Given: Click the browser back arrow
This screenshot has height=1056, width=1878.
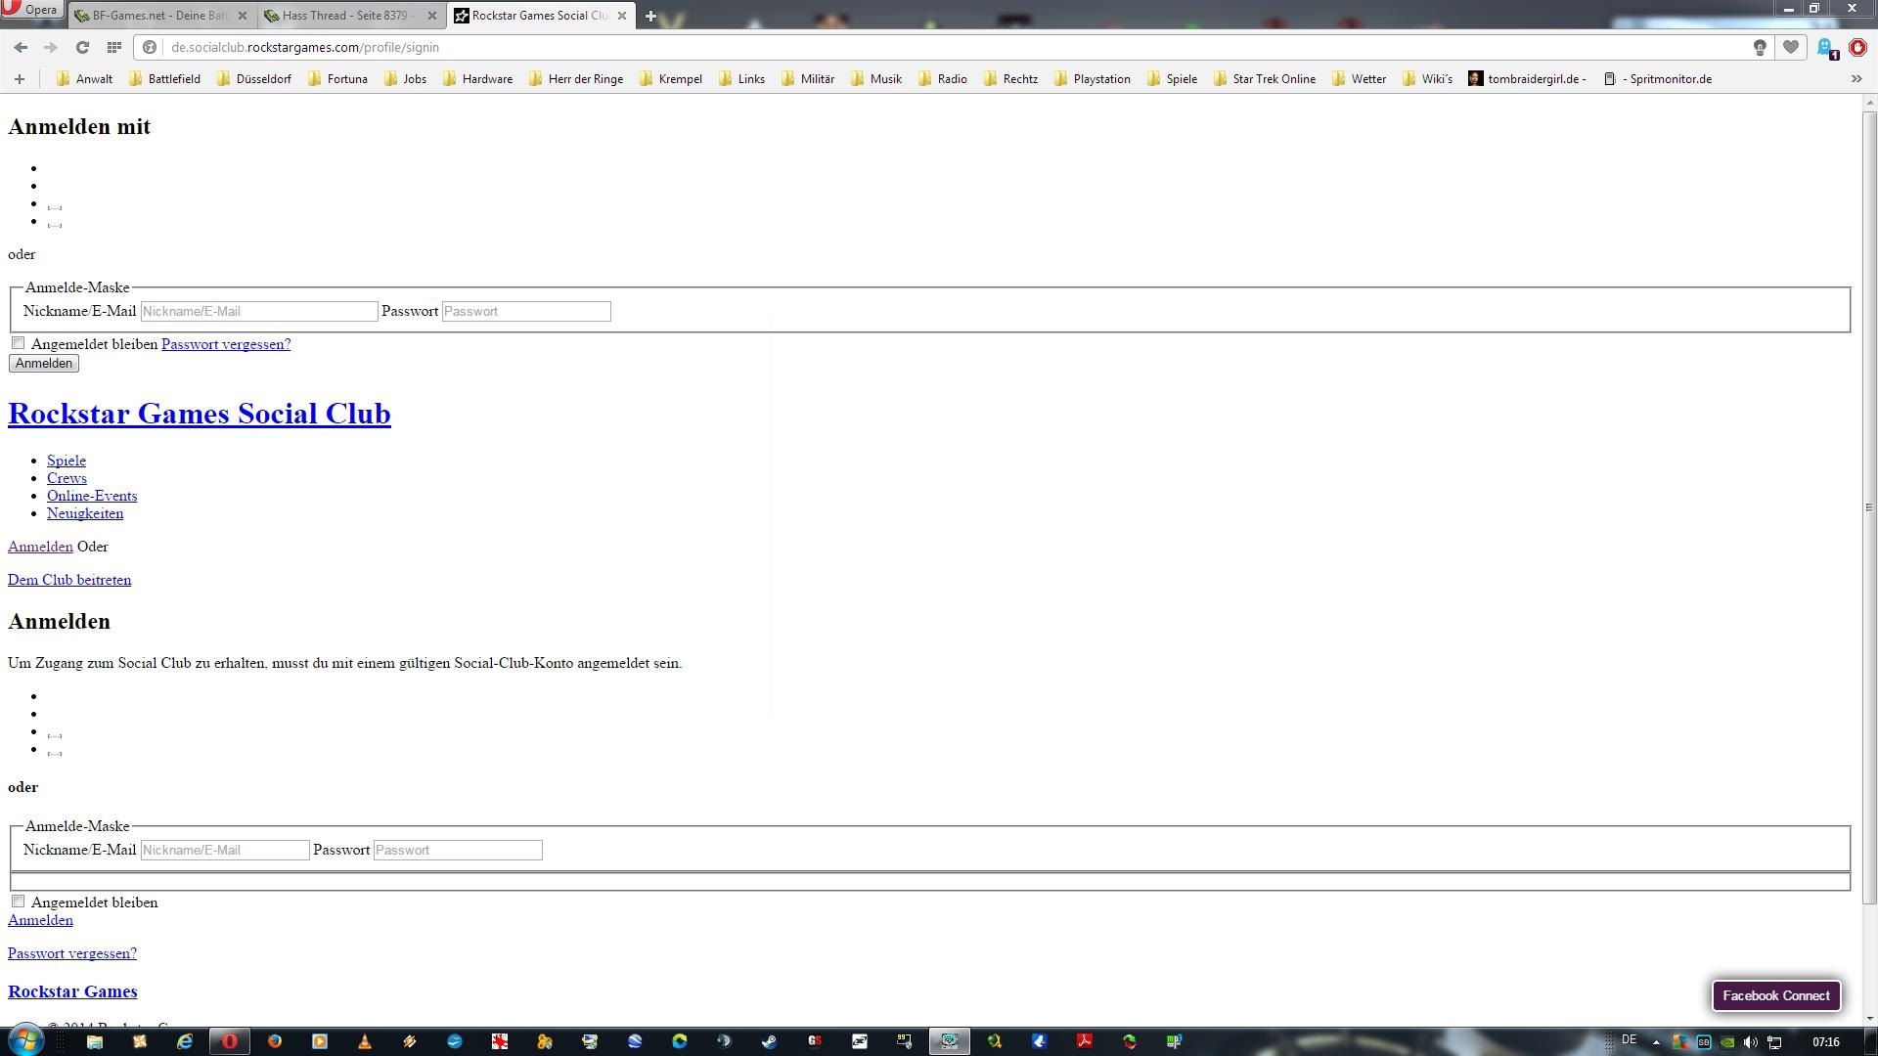Looking at the screenshot, I should pos(21,47).
